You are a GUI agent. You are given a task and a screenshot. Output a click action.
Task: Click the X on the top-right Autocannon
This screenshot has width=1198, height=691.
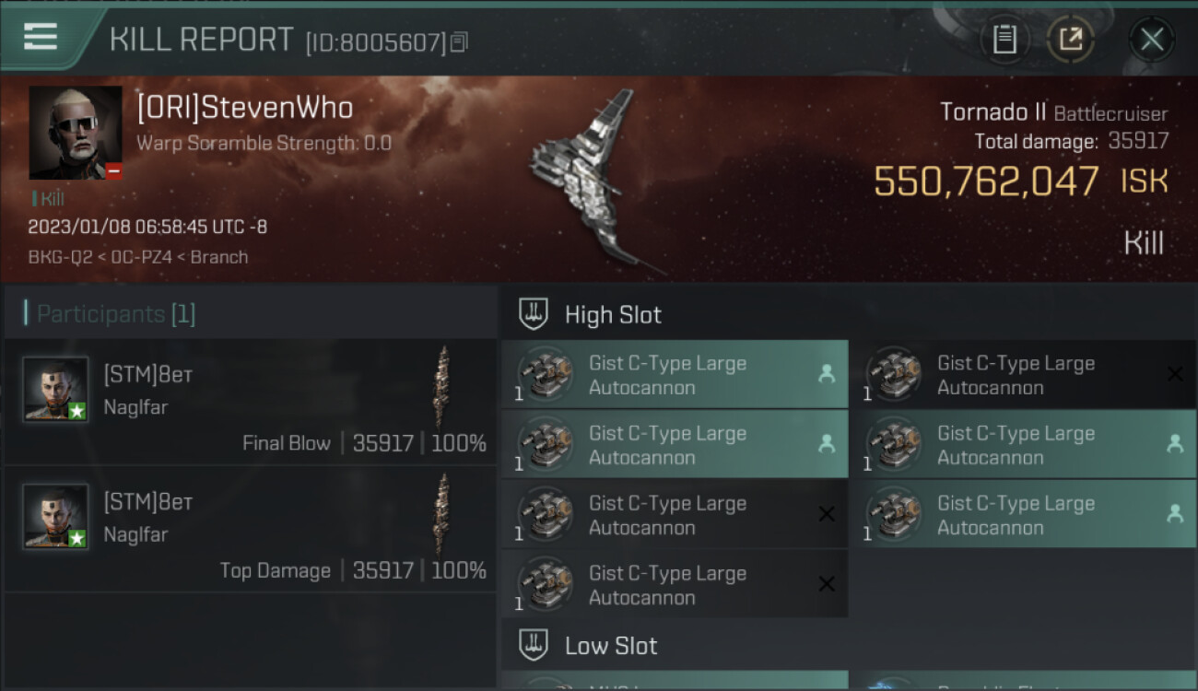pos(1175,374)
